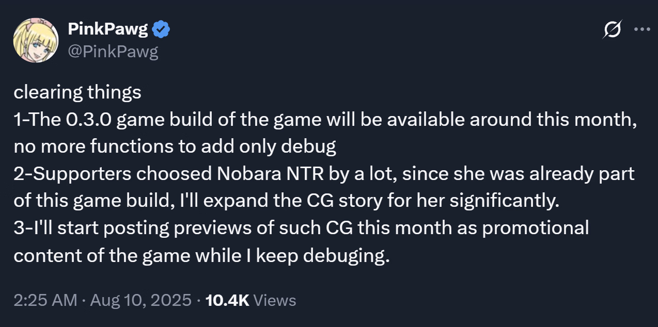Click the "while I keep debuging" line
The image size is (658, 327).
point(201,256)
